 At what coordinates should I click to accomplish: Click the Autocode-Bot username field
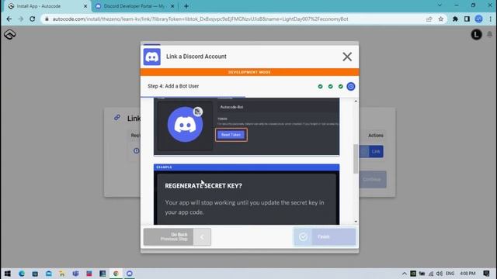click(278, 107)
